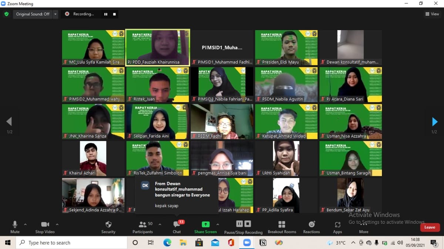Expand the Original Sound dropdown arrow
This screenshot has width=444, height=249.
tap(55, 14)
